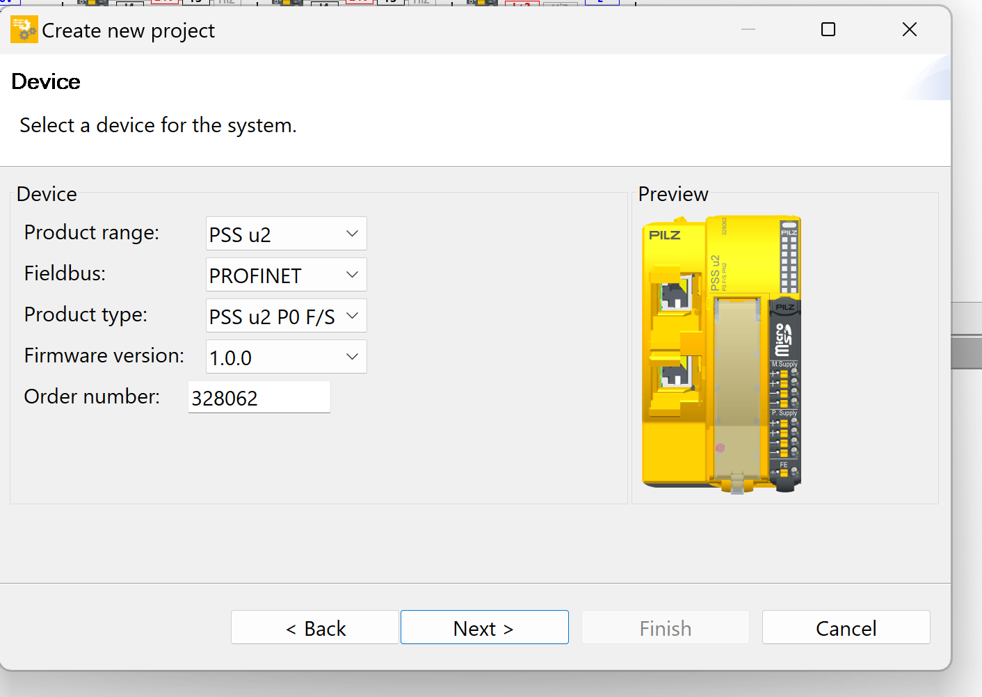982x697 pixels.
Task: Click the 'Product type:' label
Action: 86,314
